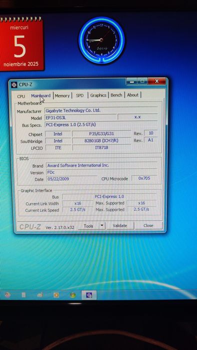Click the CPU-Z title bar icon
This screenshot has width=197, height=350.
pos(14,85)
